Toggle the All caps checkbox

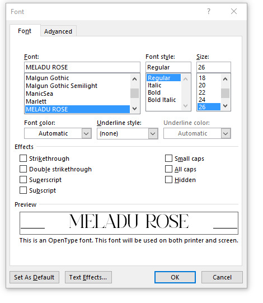pos(168,169)
